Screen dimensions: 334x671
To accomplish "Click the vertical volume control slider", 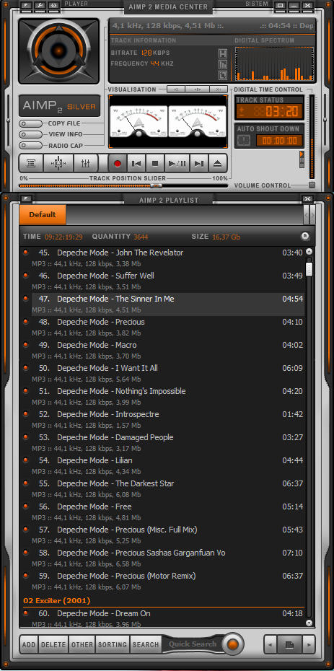I will [312, 137].
